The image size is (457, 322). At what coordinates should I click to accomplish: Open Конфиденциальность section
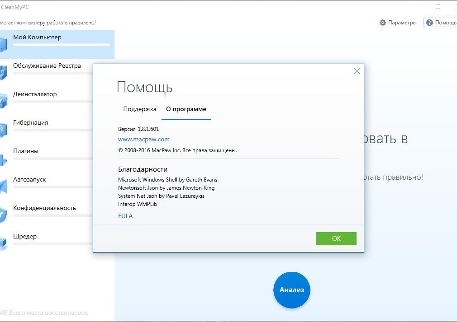pyautogui.click(x=44, y=208)
